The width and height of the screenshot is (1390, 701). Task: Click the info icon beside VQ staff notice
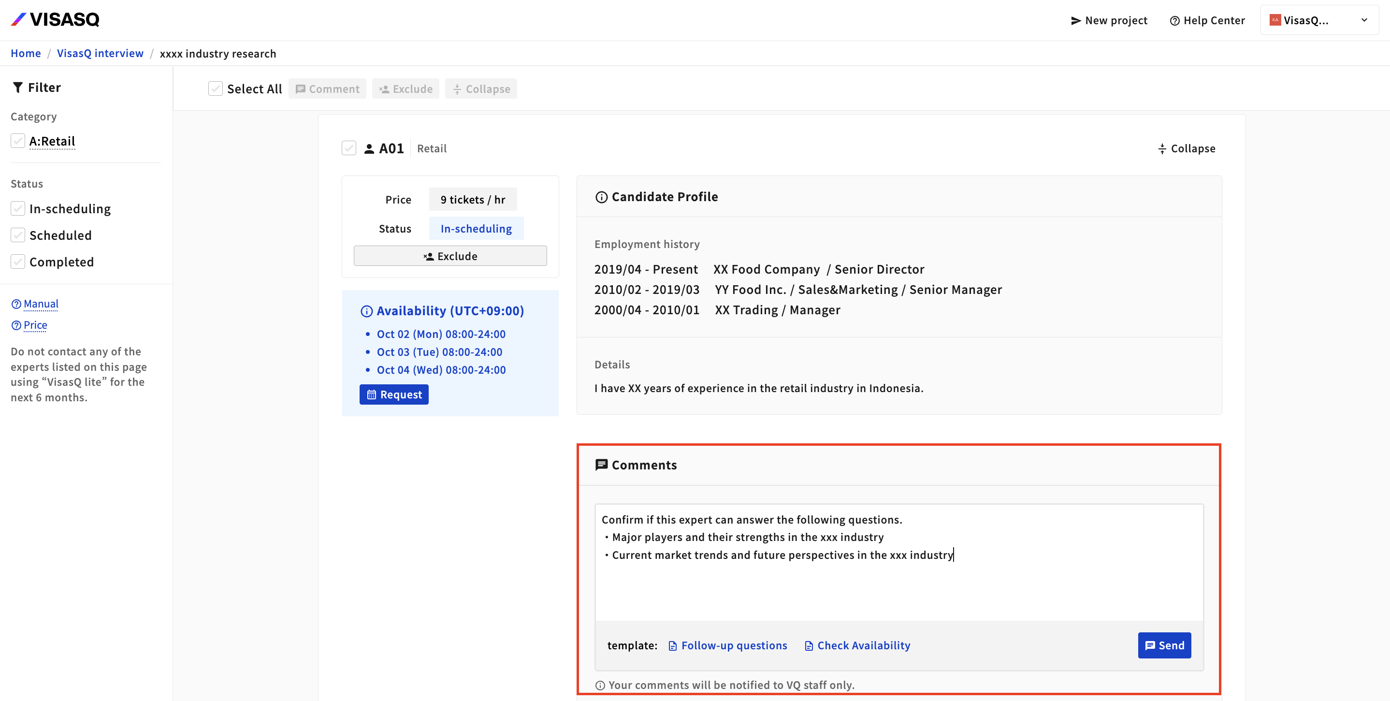click(x=600, y=686)
